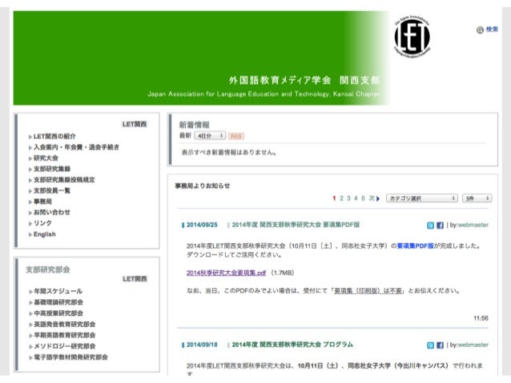Click the 支部研究部会 heading
Viewport: 511px width, 383px height.
point(48,269)
